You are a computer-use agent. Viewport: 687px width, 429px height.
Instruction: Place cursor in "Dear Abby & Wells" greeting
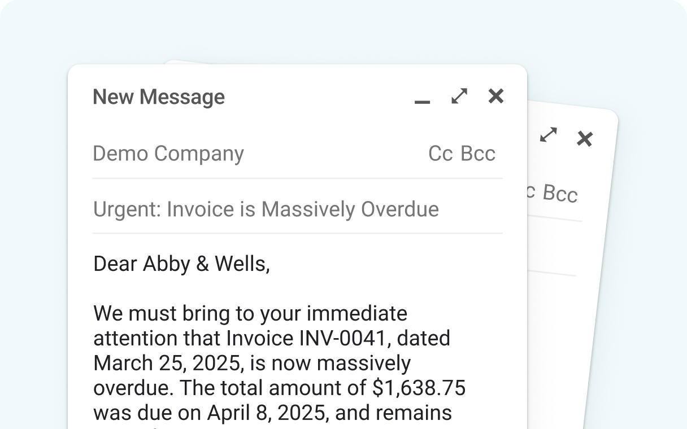[181, 264]
